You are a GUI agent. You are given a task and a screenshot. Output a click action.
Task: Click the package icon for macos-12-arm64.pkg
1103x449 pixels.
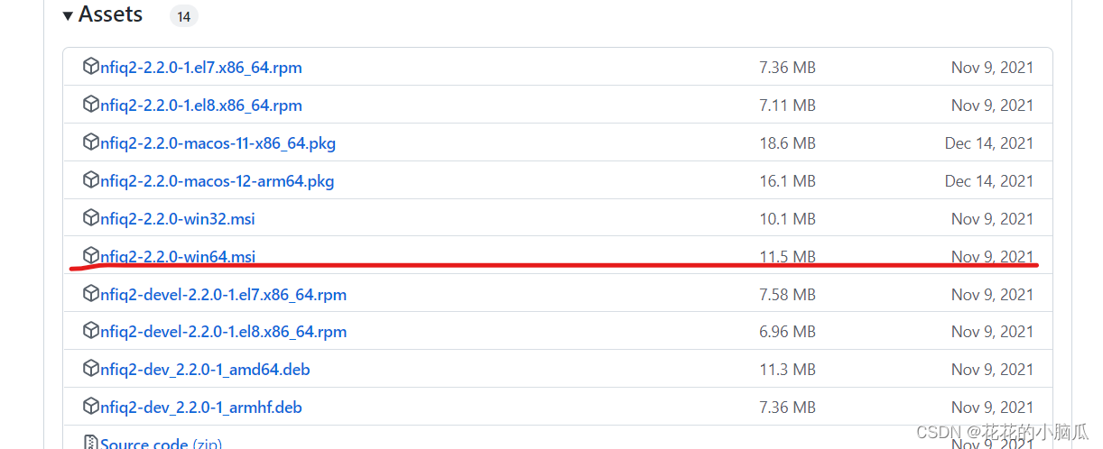[x=90, y=180]
